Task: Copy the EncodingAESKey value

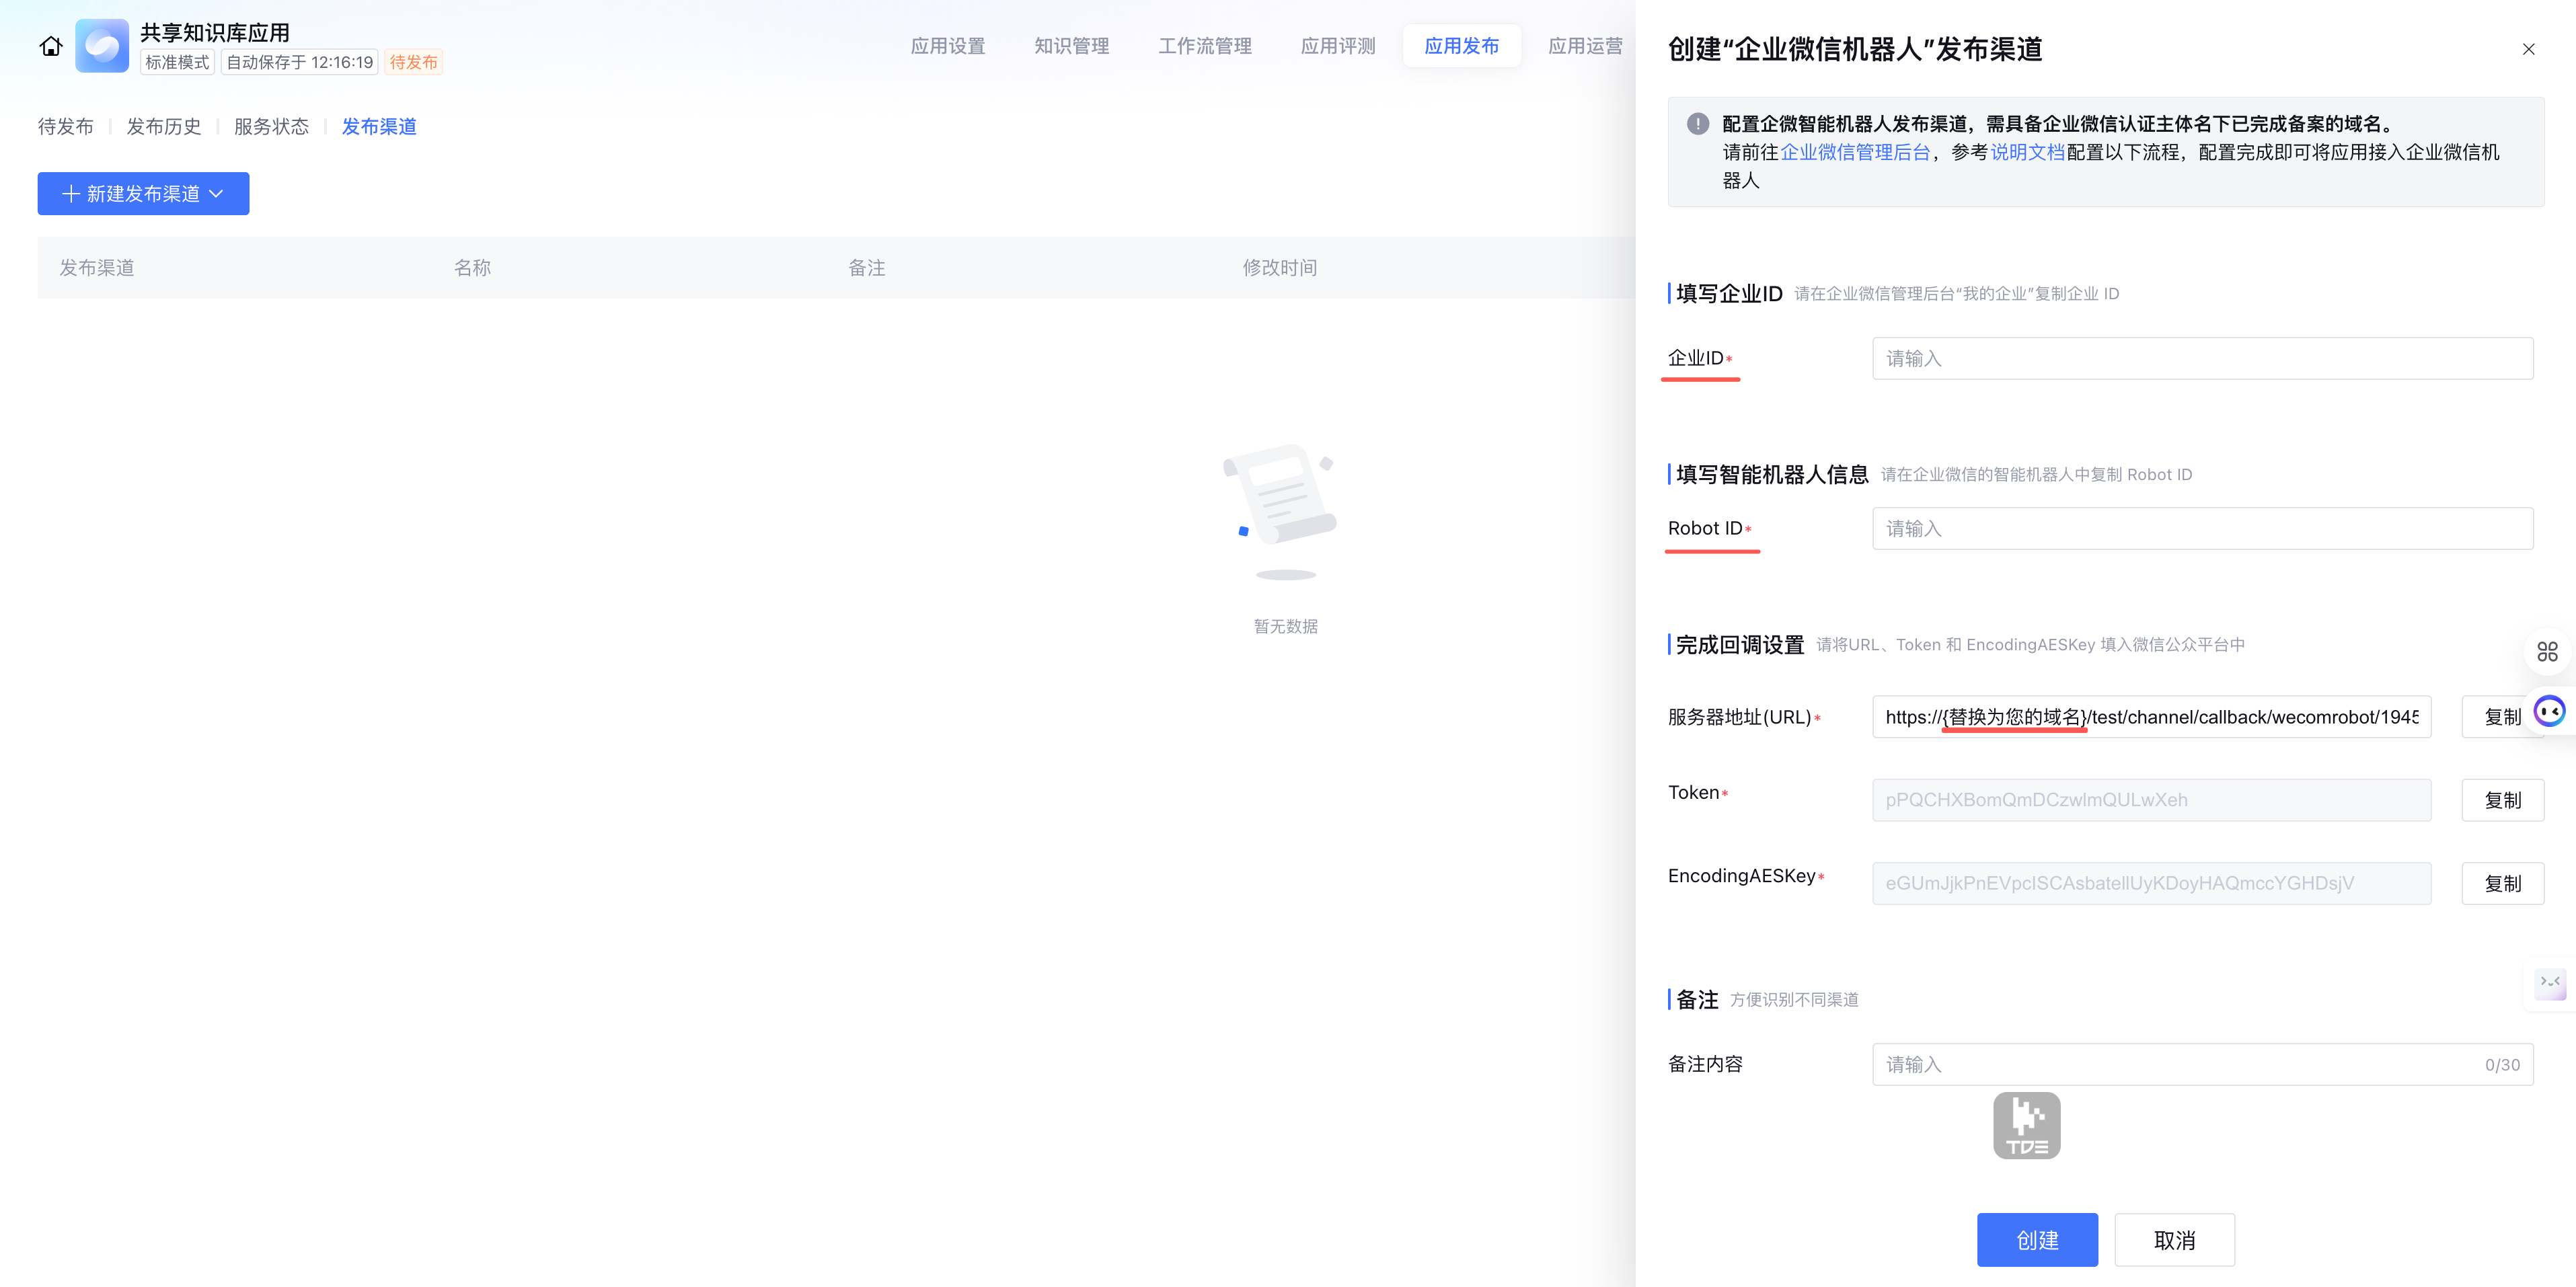Action: [x=2502, y=883]
